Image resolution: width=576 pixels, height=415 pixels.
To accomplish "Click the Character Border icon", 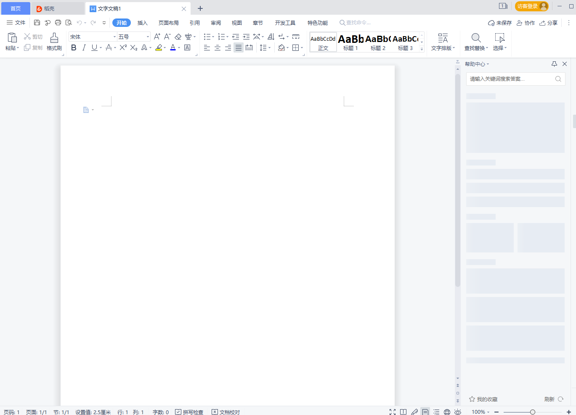I will tap(187, 47).
